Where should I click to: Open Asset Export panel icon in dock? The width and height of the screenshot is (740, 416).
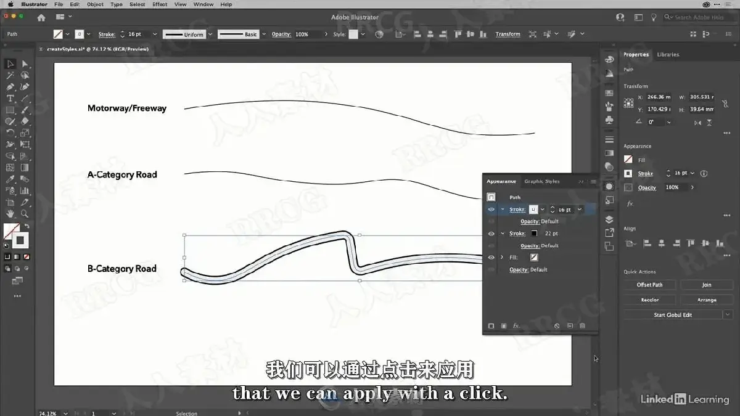point(609,233)
